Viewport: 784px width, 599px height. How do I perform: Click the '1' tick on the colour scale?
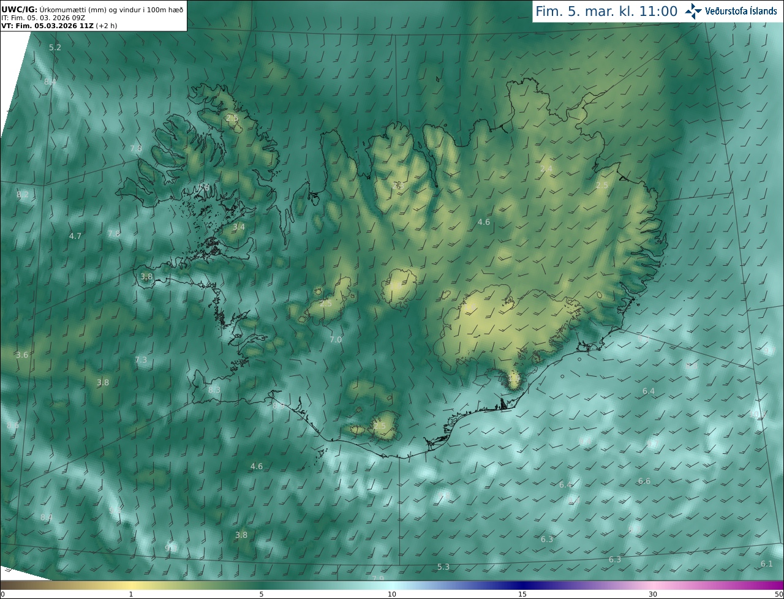point(131,594)
